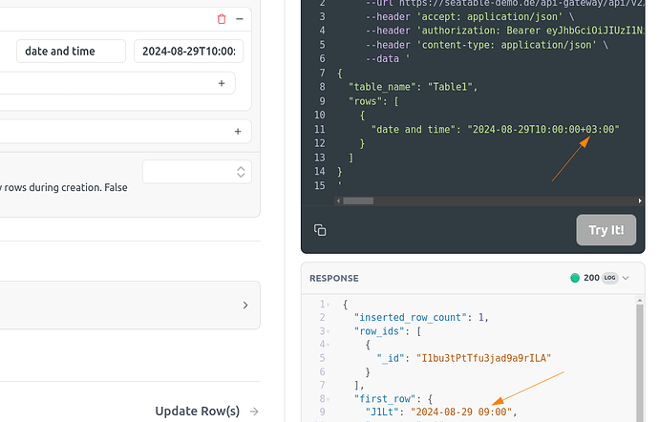659x422 pixels.
Task: Click the red trash delete icon
Action: (x=222, y=19)
